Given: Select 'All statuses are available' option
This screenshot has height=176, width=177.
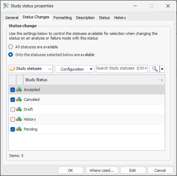Looking at the screenshot, I should coord(11,47).
